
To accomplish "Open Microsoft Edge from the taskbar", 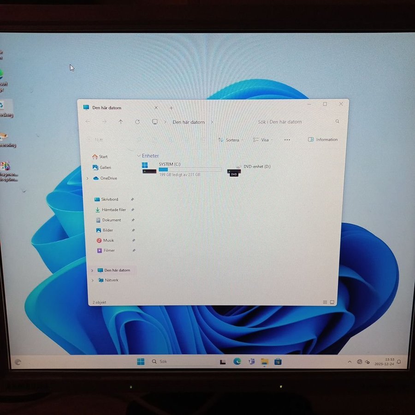I will pyautogui.click(x=237, y=362).
